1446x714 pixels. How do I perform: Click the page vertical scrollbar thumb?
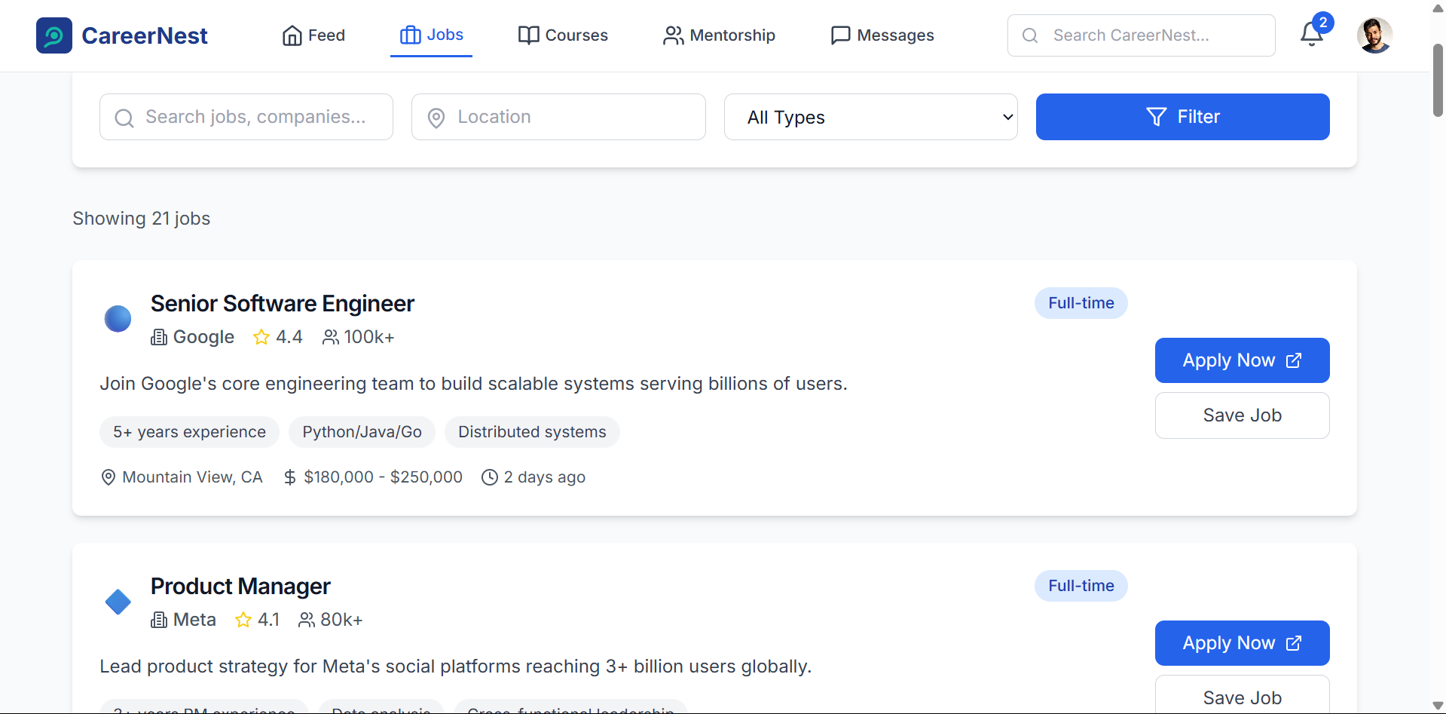(x=1438, y=80)
